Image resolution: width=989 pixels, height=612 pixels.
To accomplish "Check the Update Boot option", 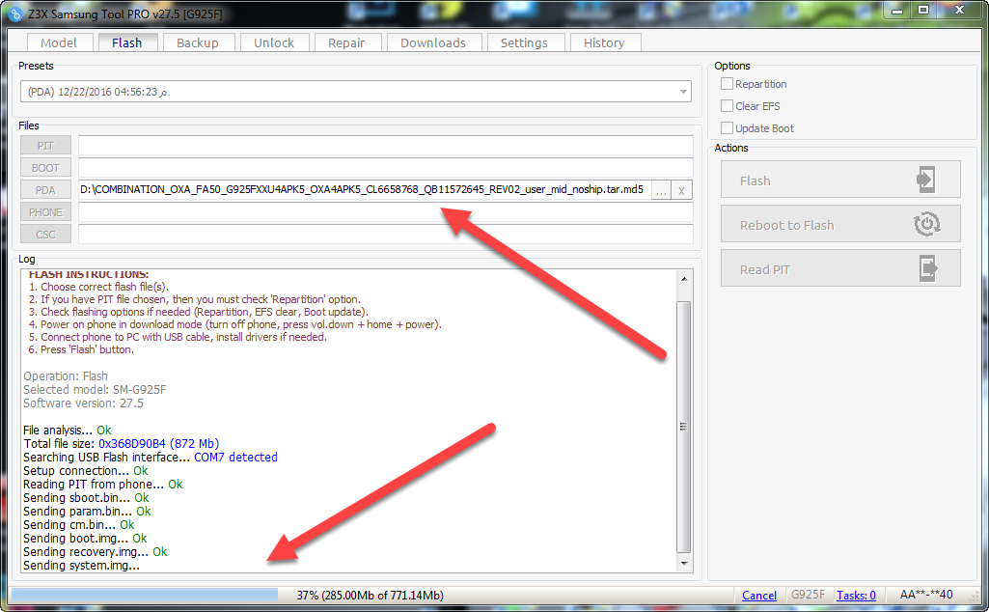I will (727, 128).
